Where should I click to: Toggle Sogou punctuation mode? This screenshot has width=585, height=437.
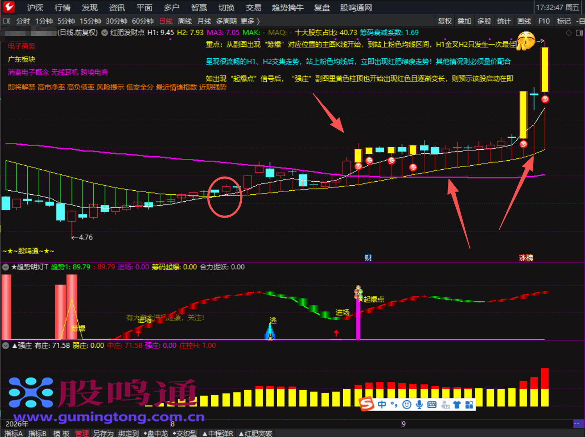394,404
